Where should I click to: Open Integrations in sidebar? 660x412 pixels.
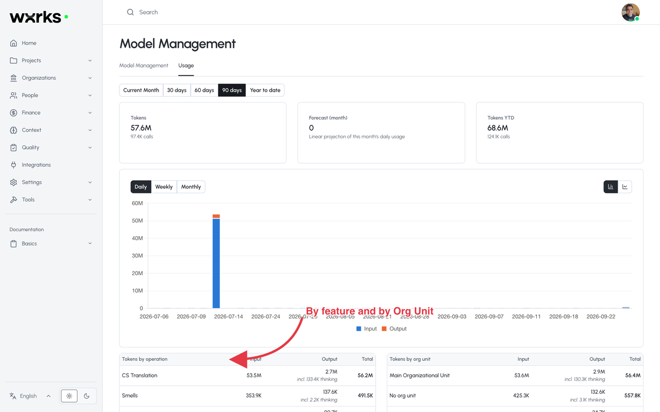51,165
